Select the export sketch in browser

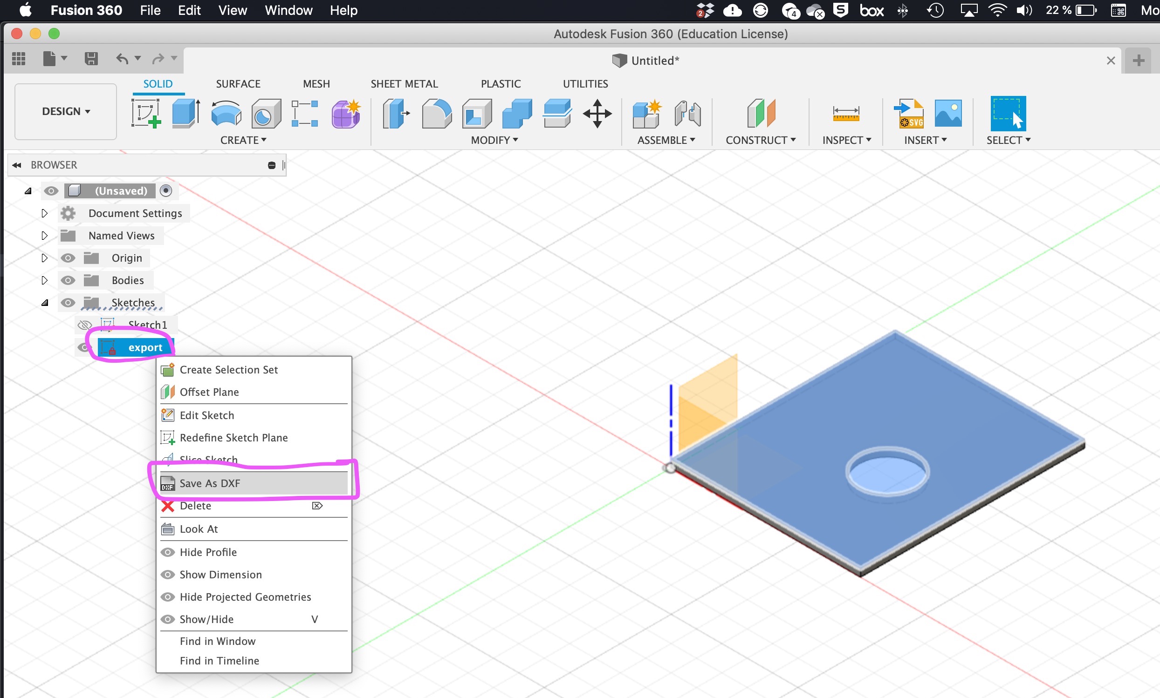pos(136,347)
